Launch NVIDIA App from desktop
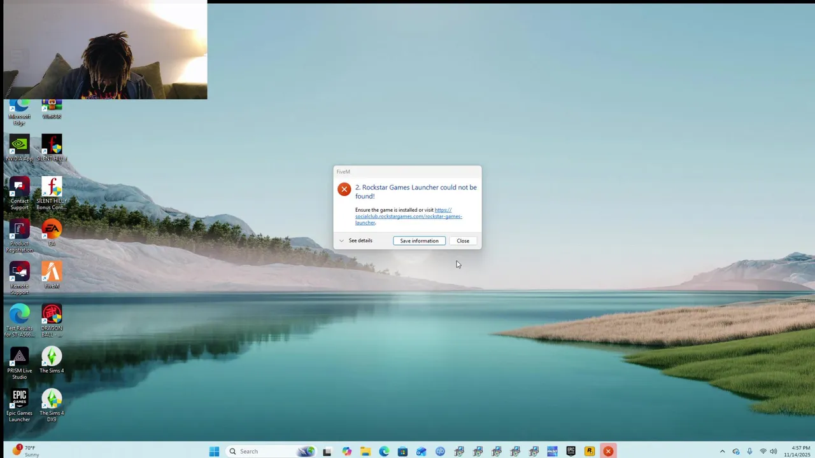This screenshot has height=458, width=815. pyautogui.click(x=19, y=148)
